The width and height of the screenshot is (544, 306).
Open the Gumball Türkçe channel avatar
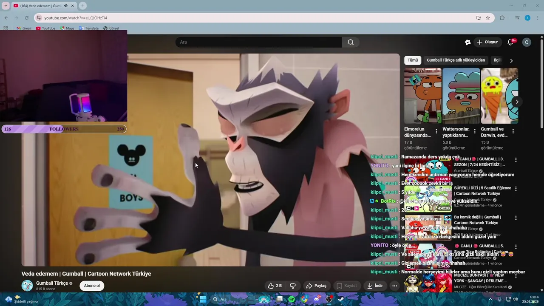[27, 286]
